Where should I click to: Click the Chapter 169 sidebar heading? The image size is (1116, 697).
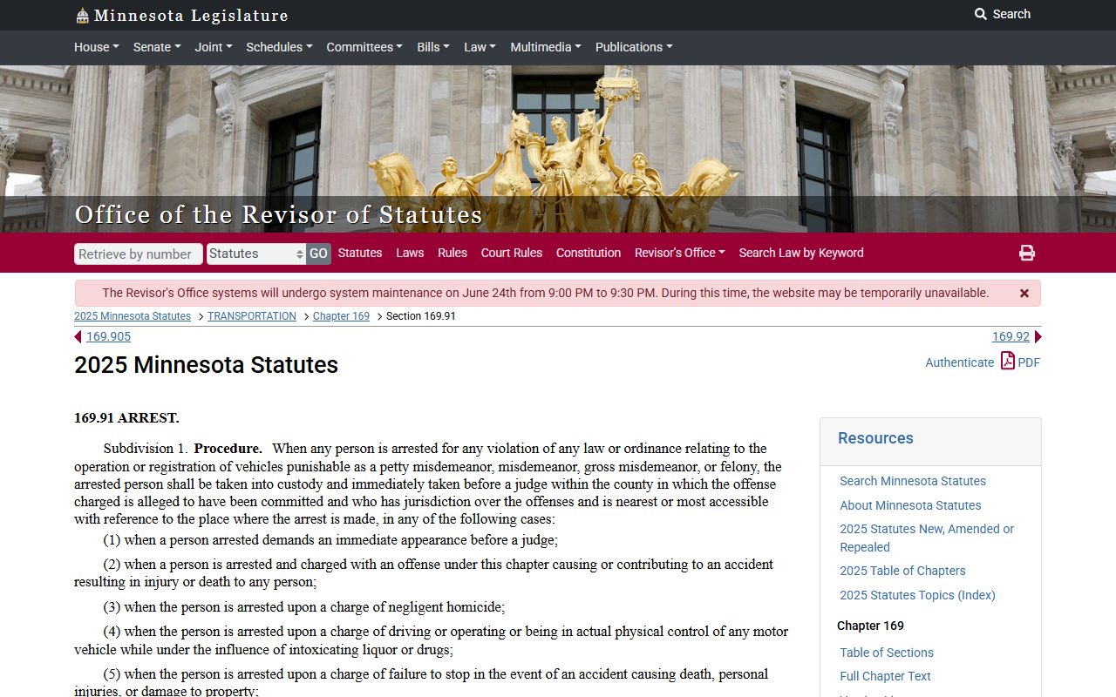(870, 626)
